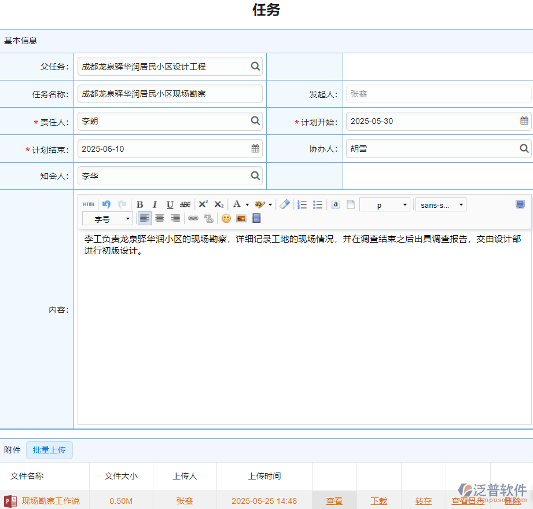533x509 pixels.
Task: Expand the 字号 font size dropdown
Action: (107, 218)
